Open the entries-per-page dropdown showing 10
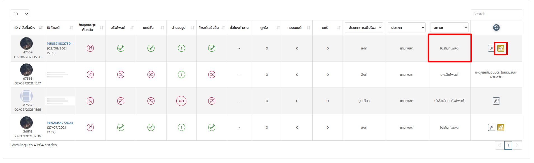Viewport: 534px width, 163px height. click(x=20, y=14)
